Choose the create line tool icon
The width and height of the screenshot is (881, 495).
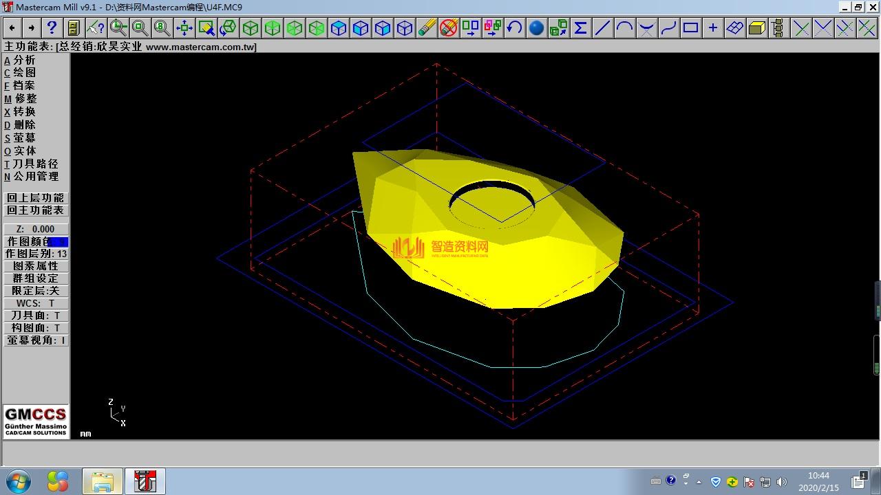click(602, 27)
